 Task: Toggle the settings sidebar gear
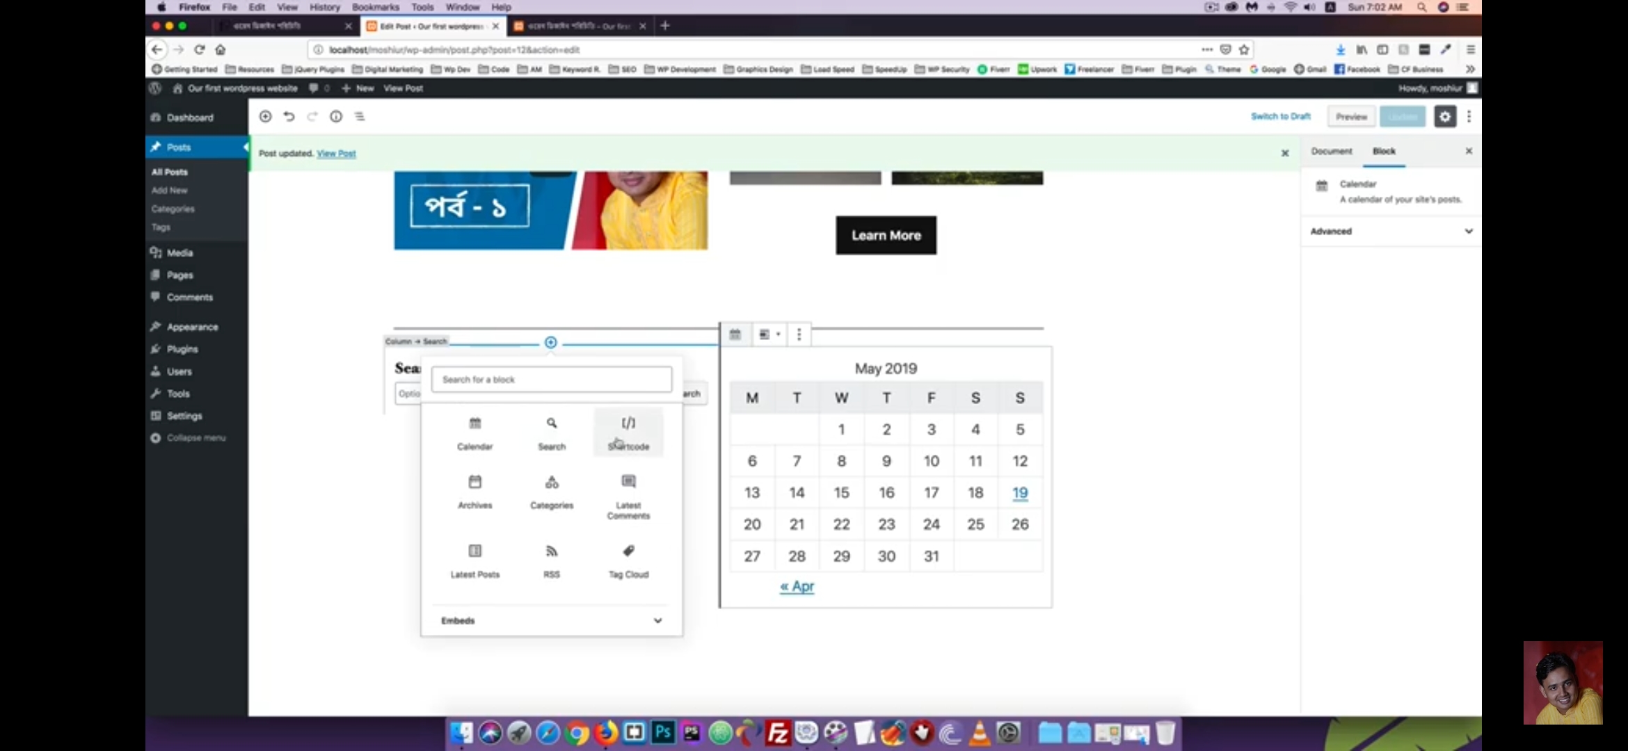pos(1445,116)
